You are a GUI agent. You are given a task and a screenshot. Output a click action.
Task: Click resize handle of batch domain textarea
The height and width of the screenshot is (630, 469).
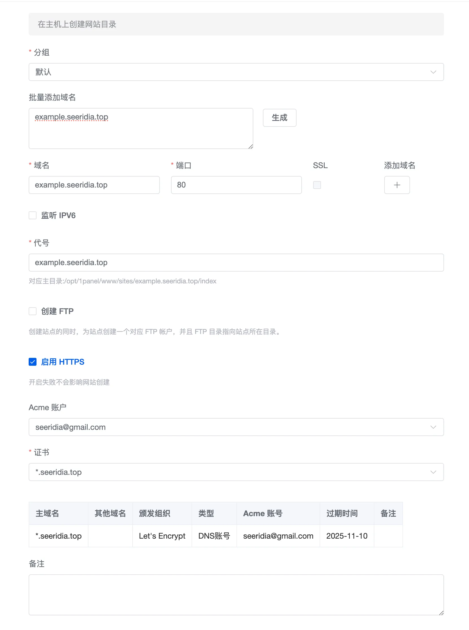click(251, 147)
